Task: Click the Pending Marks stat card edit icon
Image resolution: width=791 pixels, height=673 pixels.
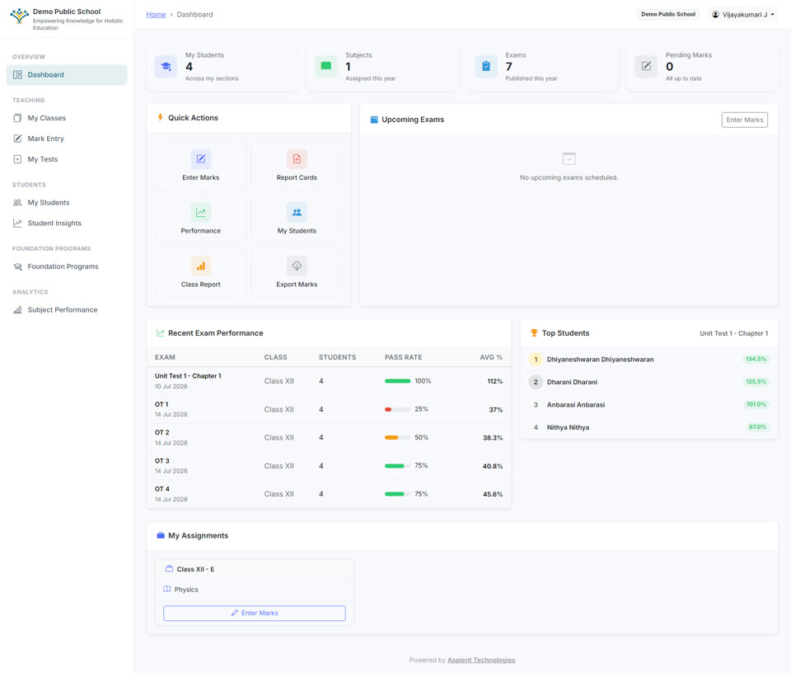Action: pos(646,67)
